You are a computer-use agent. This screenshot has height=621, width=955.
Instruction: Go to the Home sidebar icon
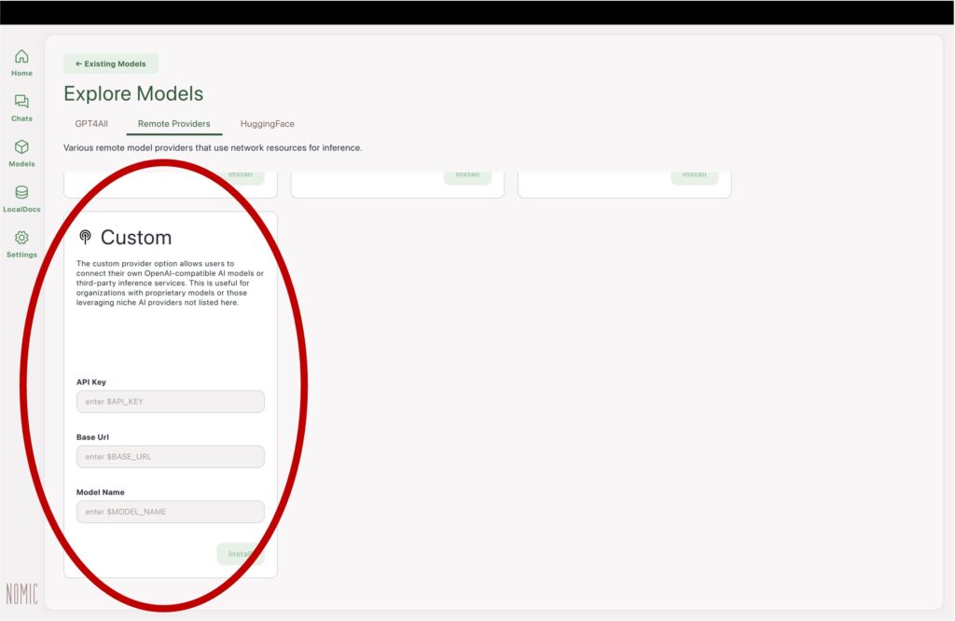pos(21,57)
